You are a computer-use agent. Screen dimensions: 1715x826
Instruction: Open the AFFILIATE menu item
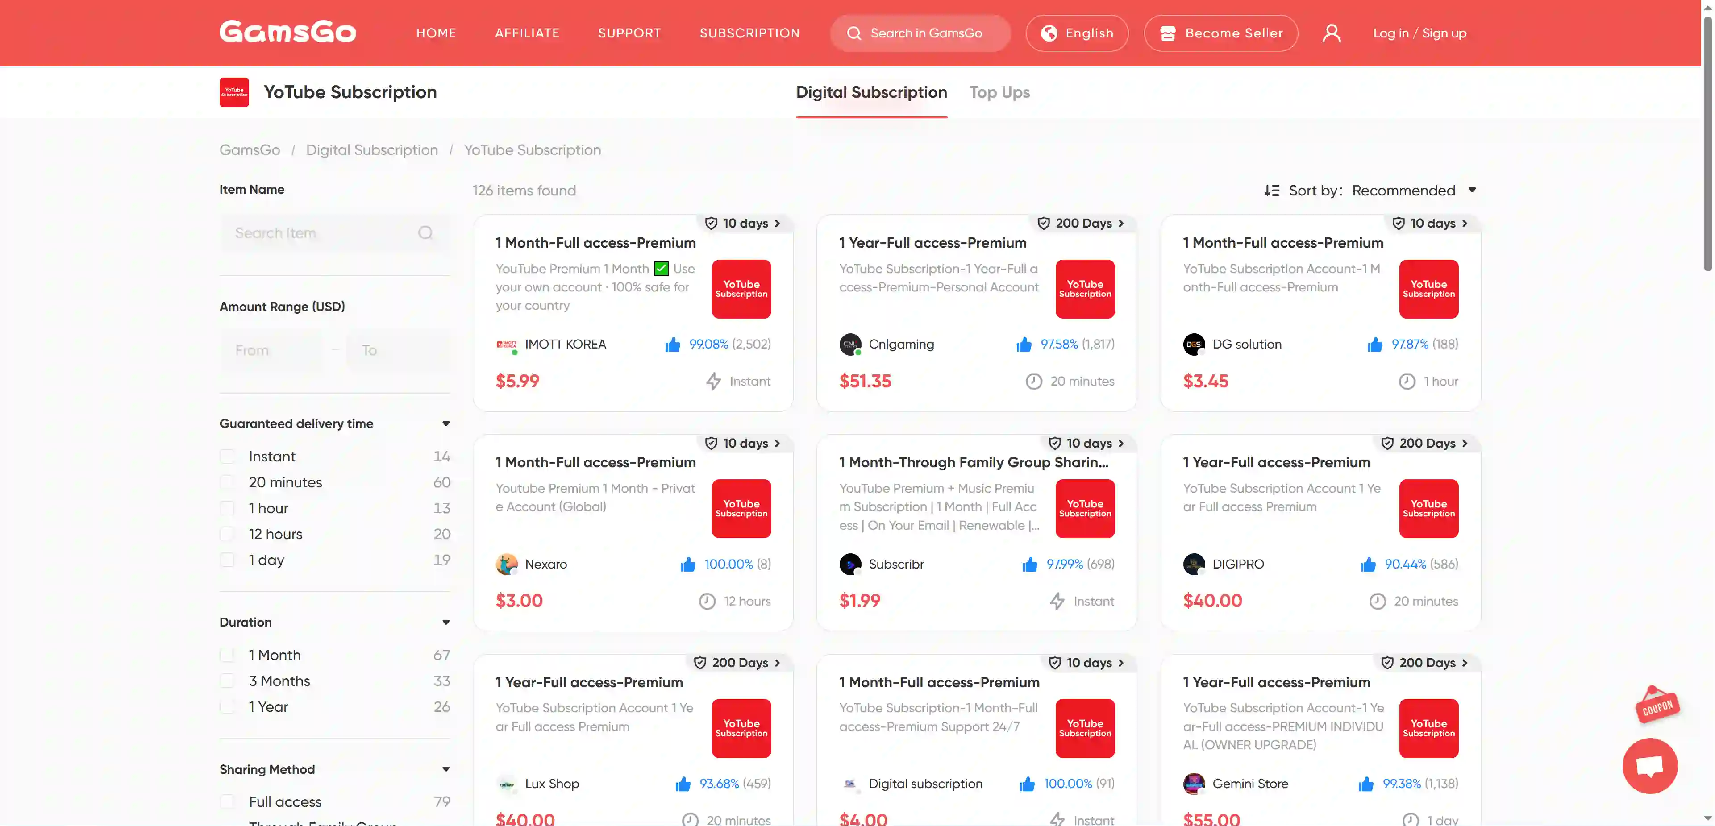click(x=527, y=33)
